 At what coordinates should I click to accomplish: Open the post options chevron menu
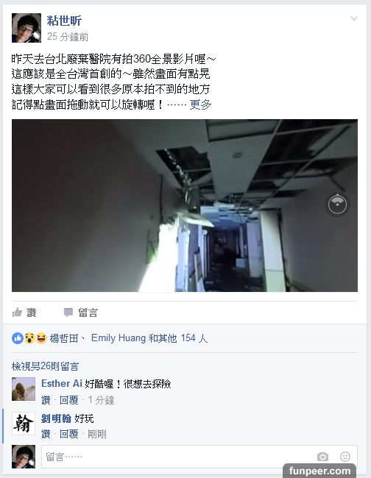[x=354, y=18]
